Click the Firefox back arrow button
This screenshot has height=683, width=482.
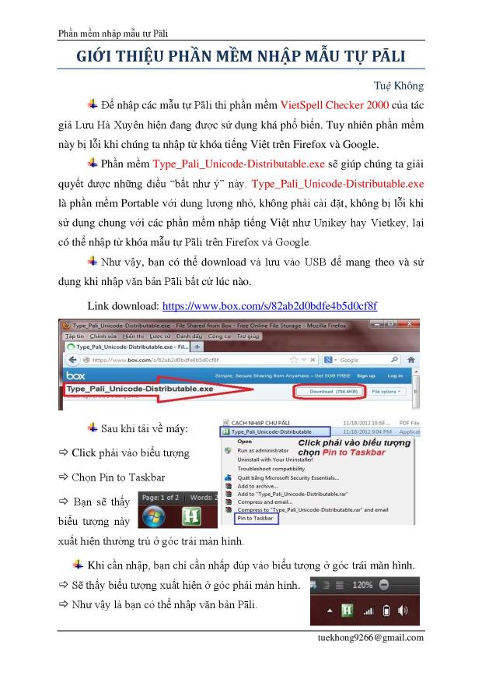click(x=72, y=360)
